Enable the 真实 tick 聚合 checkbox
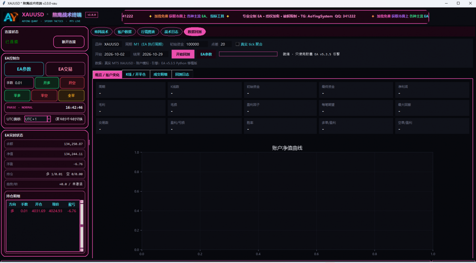The height and width of the screenshot is (263, 476). 237,44
